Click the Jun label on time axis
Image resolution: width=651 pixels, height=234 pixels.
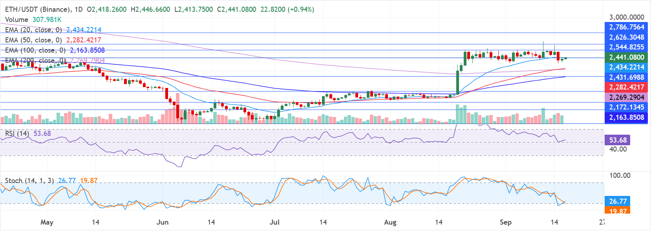click(x=163, y=222)
